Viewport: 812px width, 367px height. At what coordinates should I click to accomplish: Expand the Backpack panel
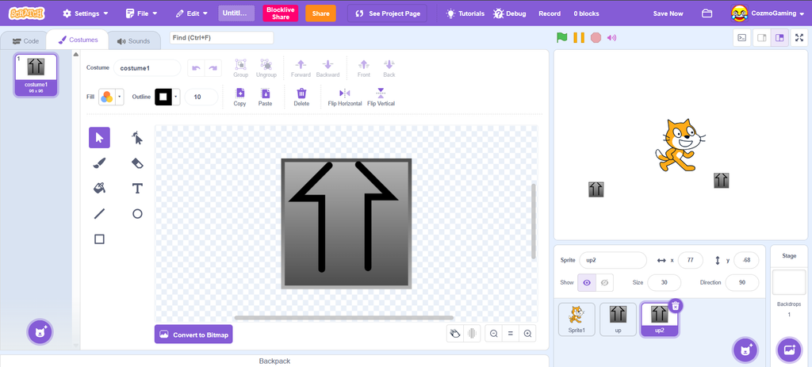click(x=275, y=361)
